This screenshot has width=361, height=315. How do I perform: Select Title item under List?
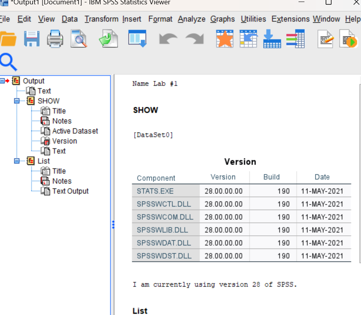pyautogui.click(x=59, y=171)
